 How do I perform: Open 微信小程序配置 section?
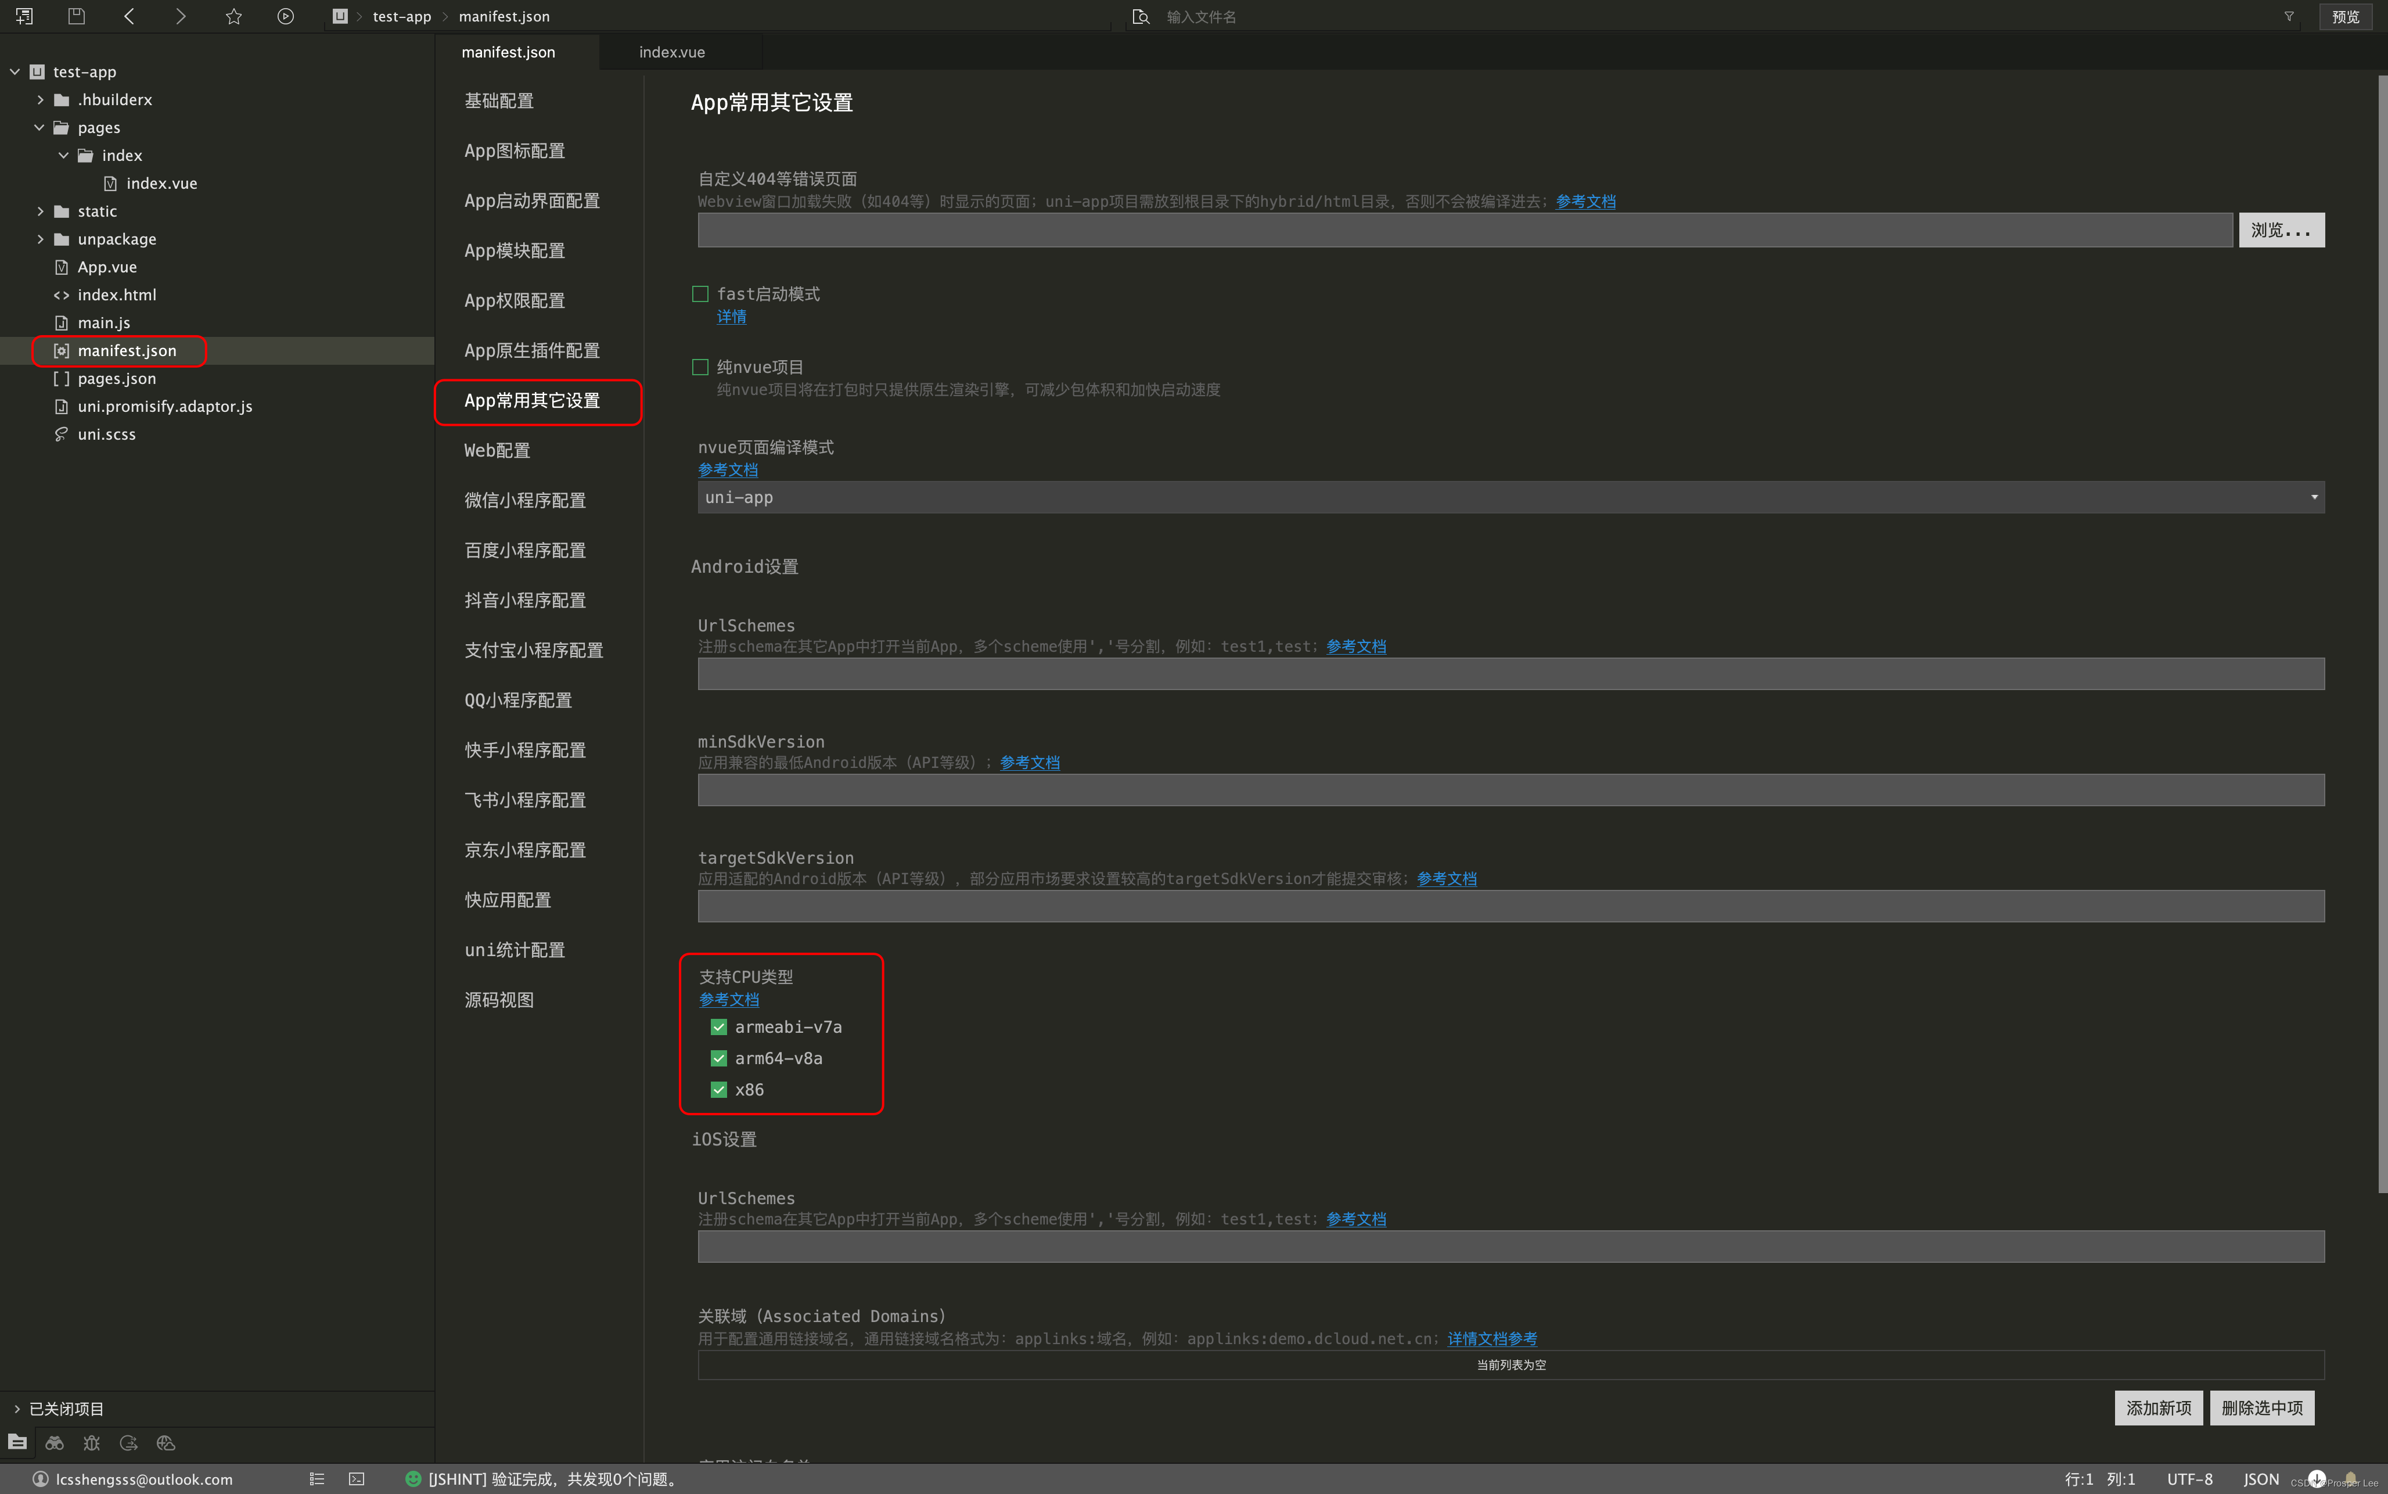click(x=526, y=500)
